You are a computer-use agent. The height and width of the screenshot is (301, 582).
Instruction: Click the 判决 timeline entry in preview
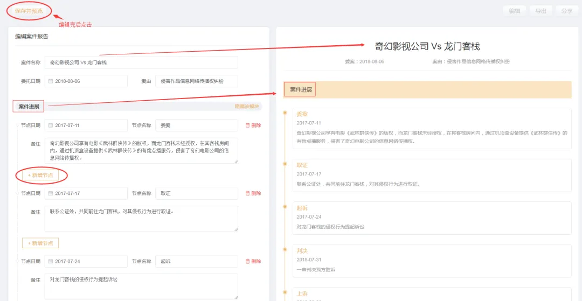tap(302, 251)
